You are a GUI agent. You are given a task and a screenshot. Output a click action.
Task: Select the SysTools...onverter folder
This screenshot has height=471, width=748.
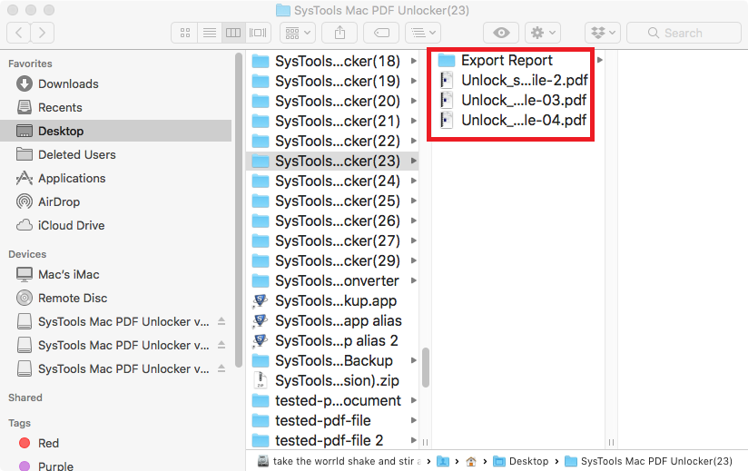tap(332, 280)
